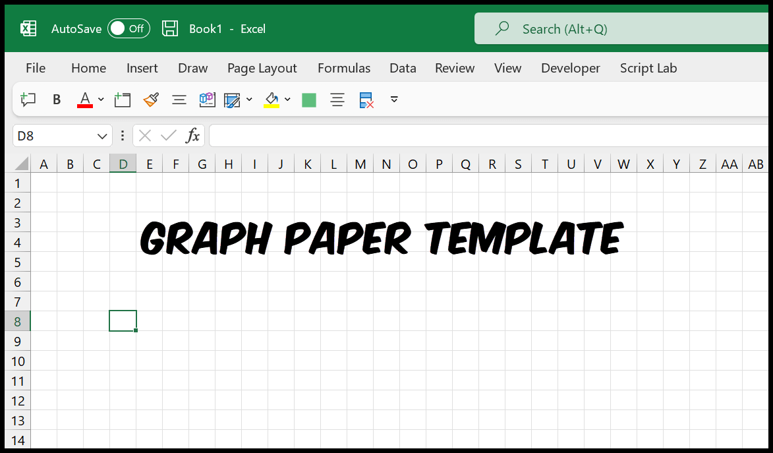Select row 14 header
Viewport: 773px width, 453px height.
(18, 440)
